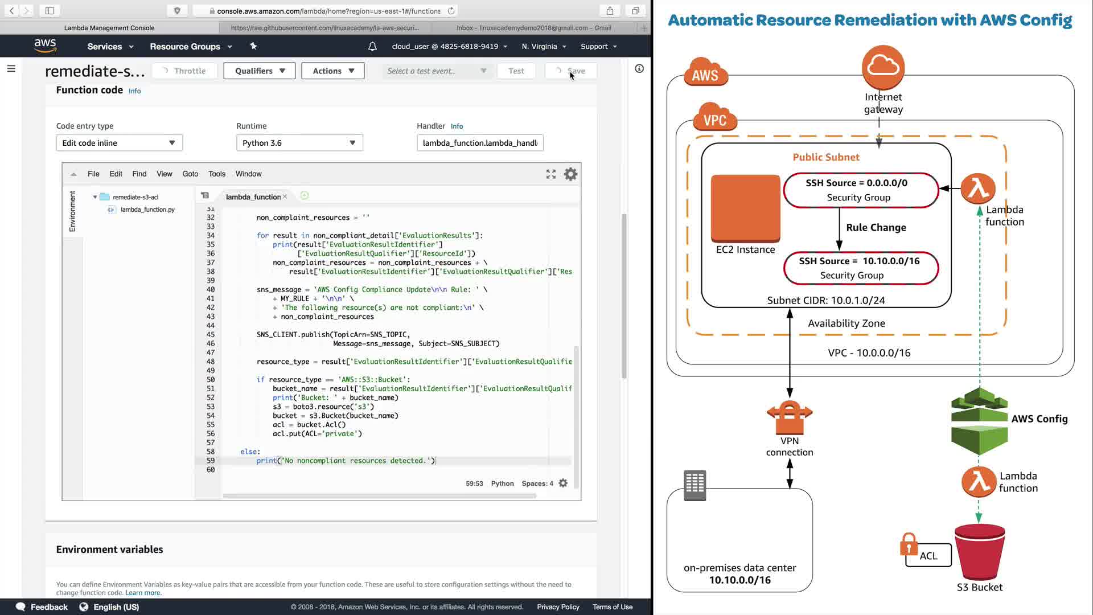Click the pin shortcuts icon in navbar
Image resolution: width=1093 pixels, height=615 pixels.
253,46
